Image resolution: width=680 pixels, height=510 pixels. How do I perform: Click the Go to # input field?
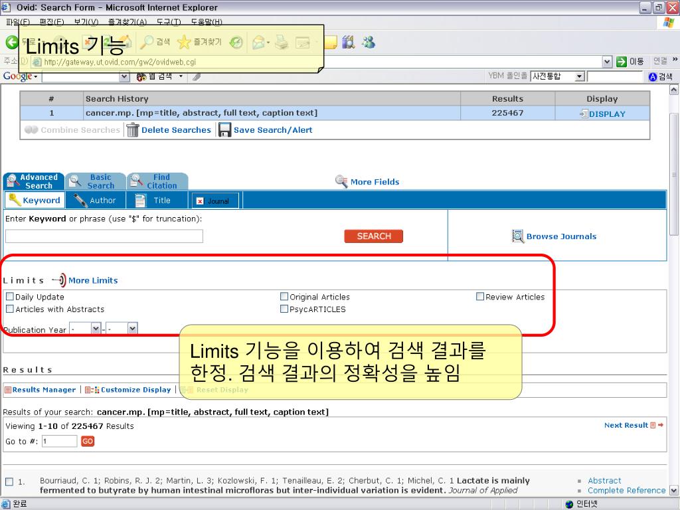tap(59, 442)
